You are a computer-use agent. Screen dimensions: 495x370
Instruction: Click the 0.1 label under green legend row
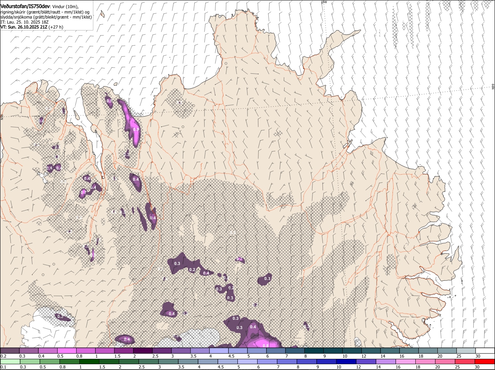click(x=3, y=367)
